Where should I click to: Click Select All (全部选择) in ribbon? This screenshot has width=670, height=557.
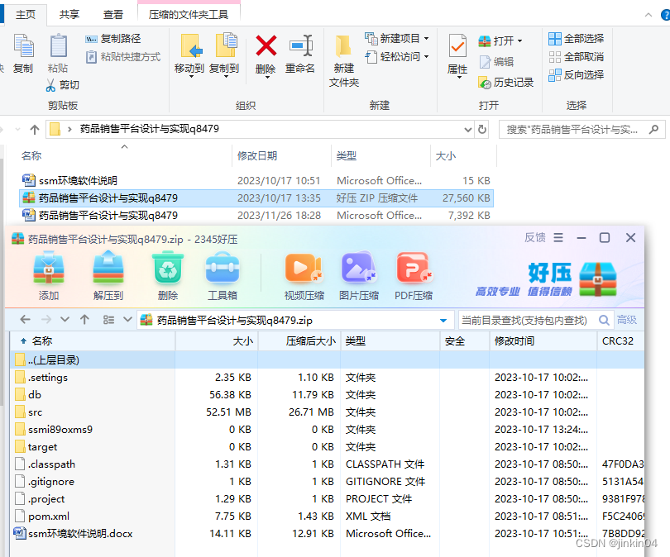(x=576, y=39)
